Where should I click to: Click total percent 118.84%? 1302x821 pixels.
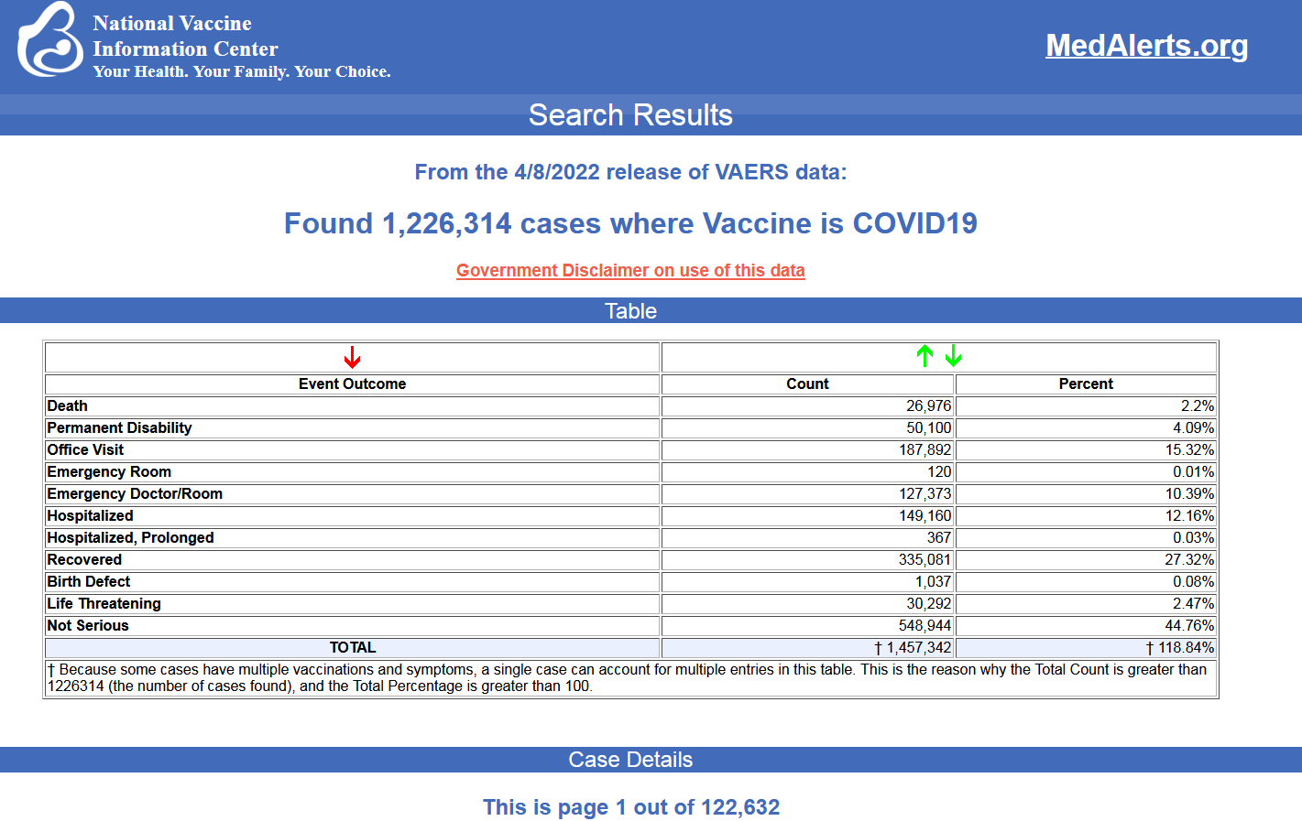[x=1180, y=647]
